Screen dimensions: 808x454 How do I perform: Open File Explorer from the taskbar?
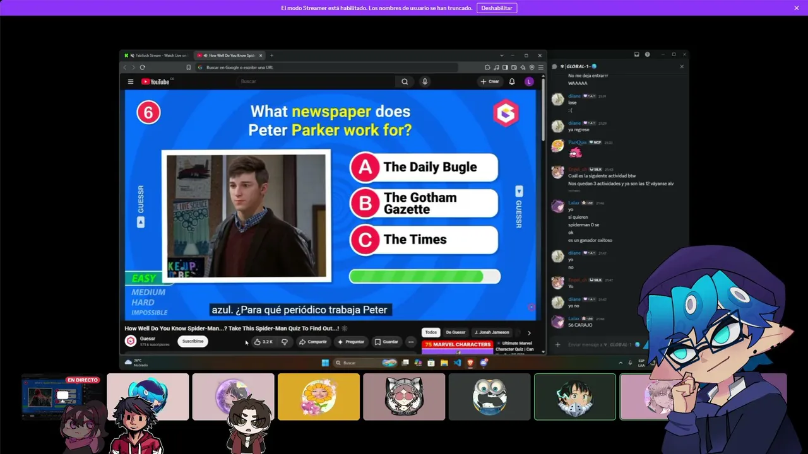coord(444,363)
